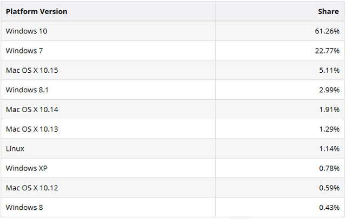
Task: Click the 5.11% share value
Action: coord(328,70)
